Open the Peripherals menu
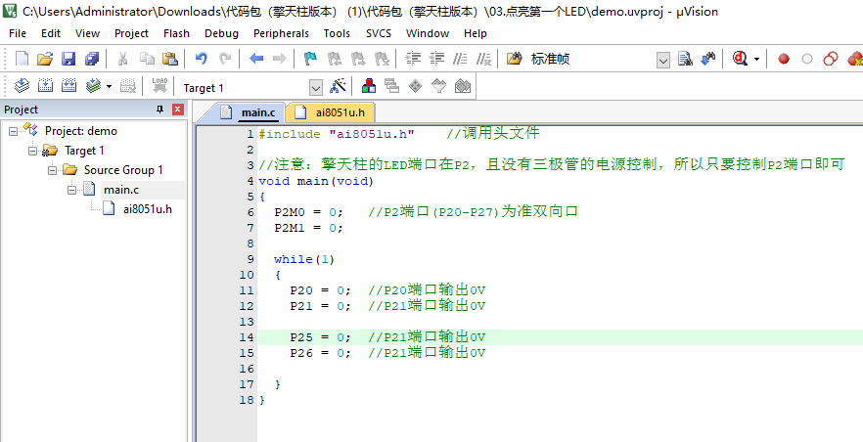Viewport: 863px width, 442px height. 281,33
